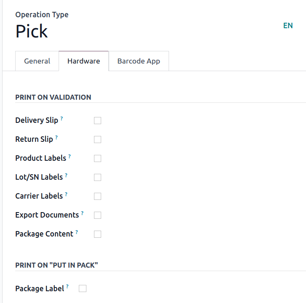Tick the Return Slip checkbox
This screenshot has width=306, height=303.
pyautogui.click(x=98, y=140)
